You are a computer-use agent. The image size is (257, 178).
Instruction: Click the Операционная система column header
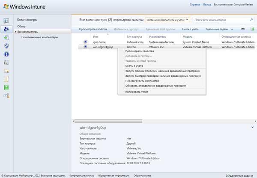(x=236, y=36)
